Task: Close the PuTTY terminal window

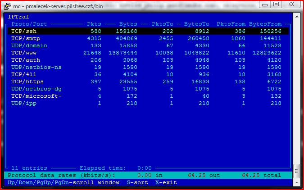Action: 291,4
